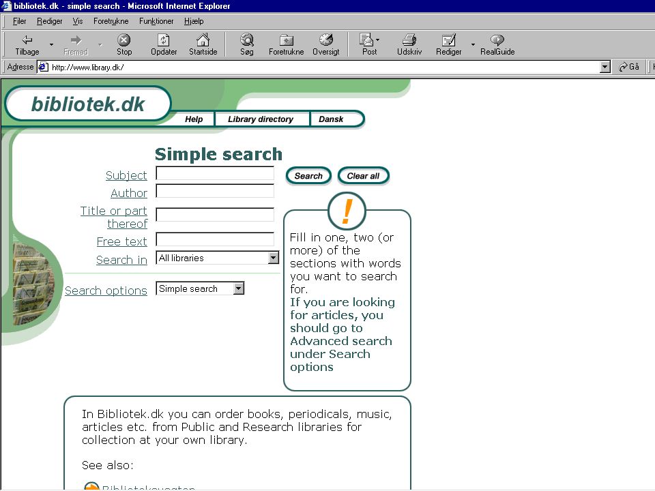Screen dimensions: 655x491
Task: Go to the home page via Startside icon
Action: point(203,40)
